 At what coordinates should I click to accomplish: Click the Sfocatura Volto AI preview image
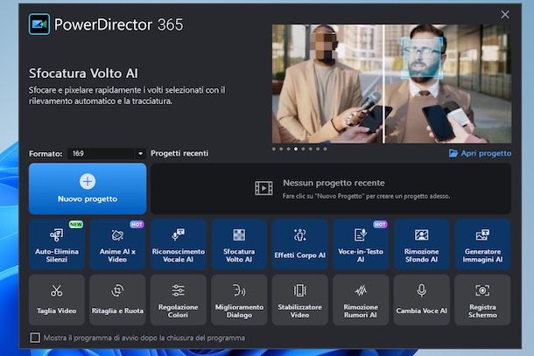(x=391, y=84)
